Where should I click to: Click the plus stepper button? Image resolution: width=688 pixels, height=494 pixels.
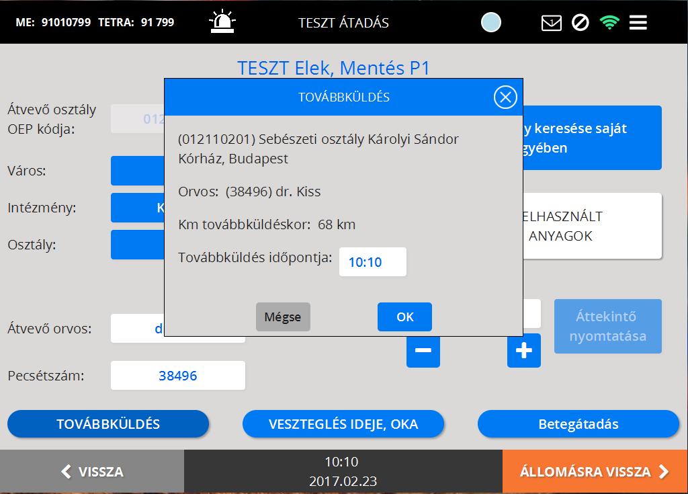tap(524, 350)
